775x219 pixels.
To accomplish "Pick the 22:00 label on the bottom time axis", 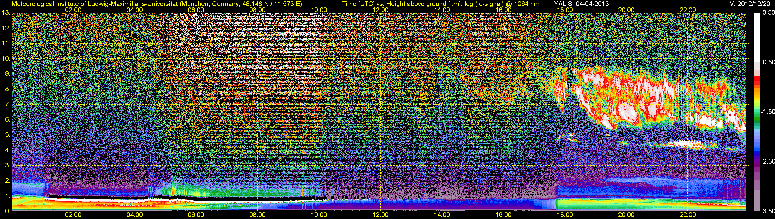I will 688,215.
